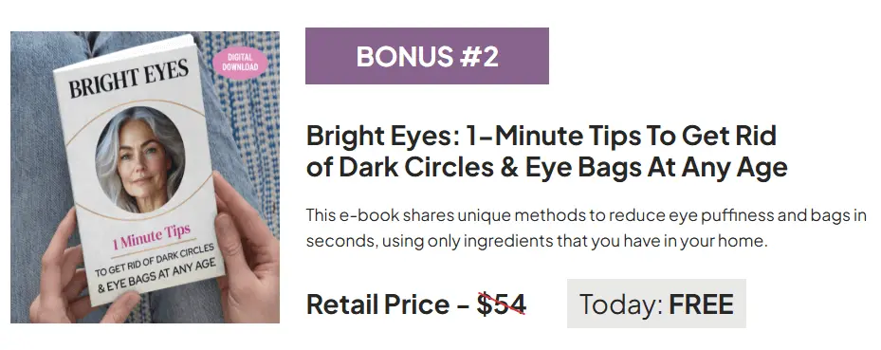Click the BONUS #2 purple banner
The image size is (881, 350).
point(427,56)
